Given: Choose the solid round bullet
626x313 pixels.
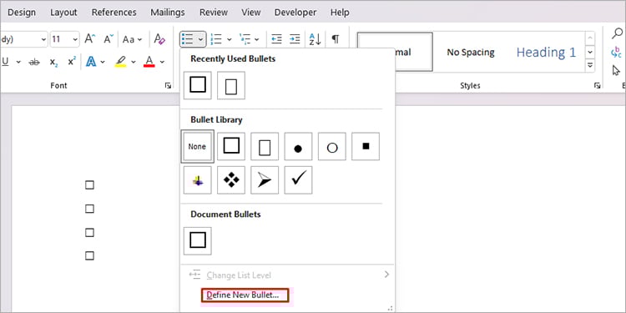Looking at the screenshot, I should coord(298,147).
